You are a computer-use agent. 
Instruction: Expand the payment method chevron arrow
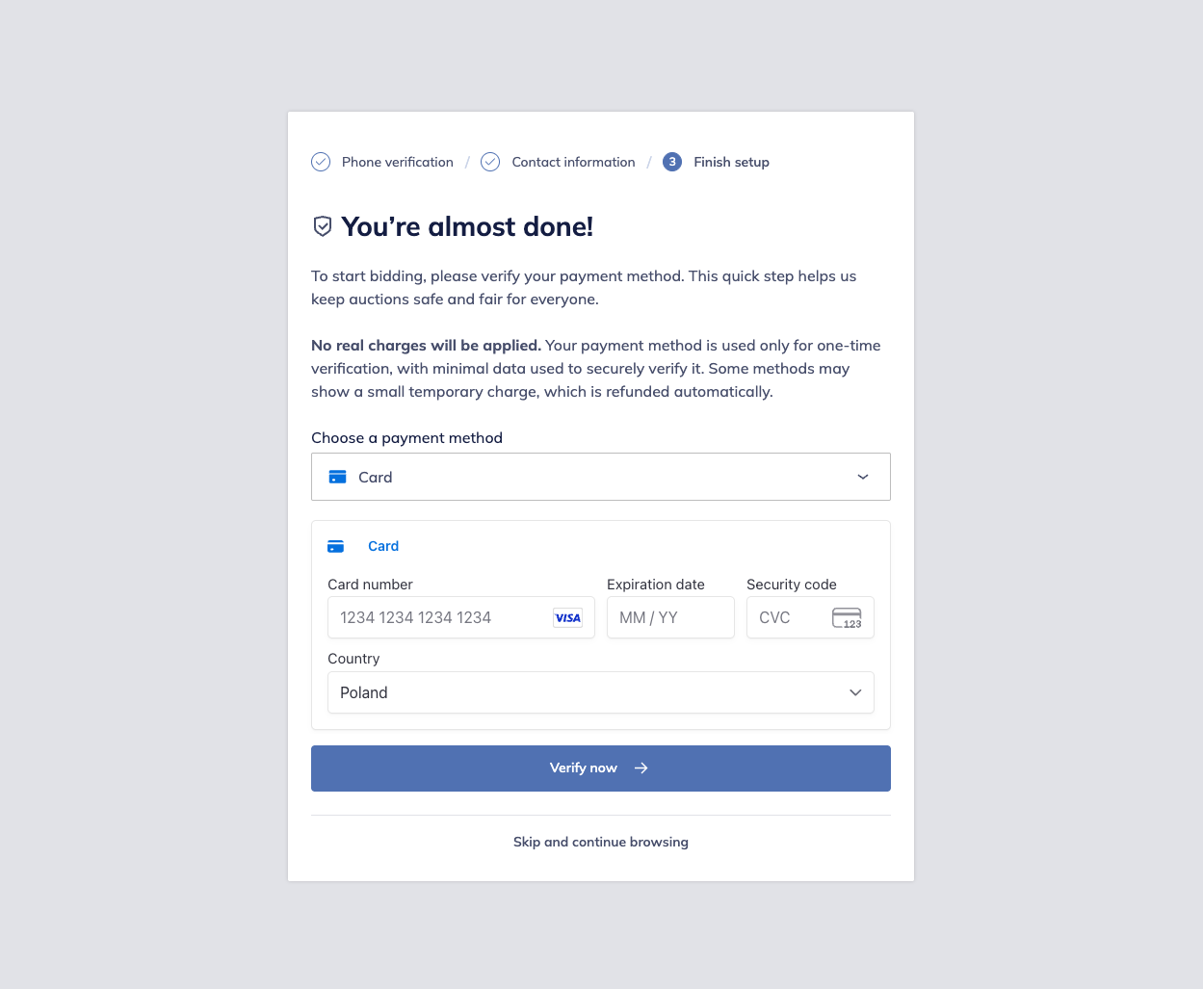point(863,477)
